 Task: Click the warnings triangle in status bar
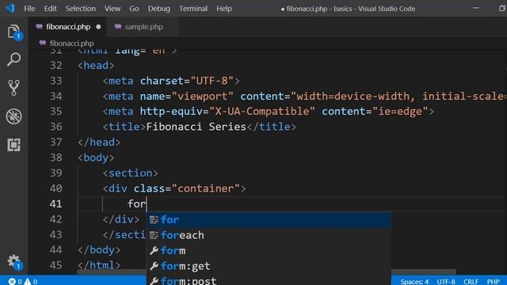point(28,282)
